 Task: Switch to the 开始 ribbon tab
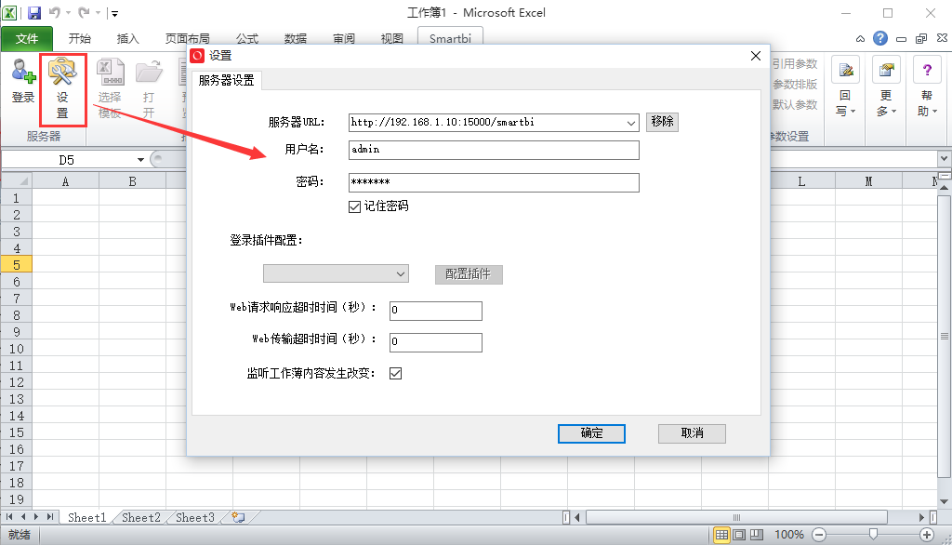click(80, 39)
